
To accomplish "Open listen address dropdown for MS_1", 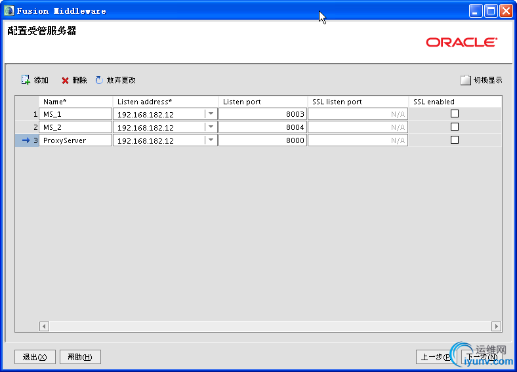I will 211,114.
